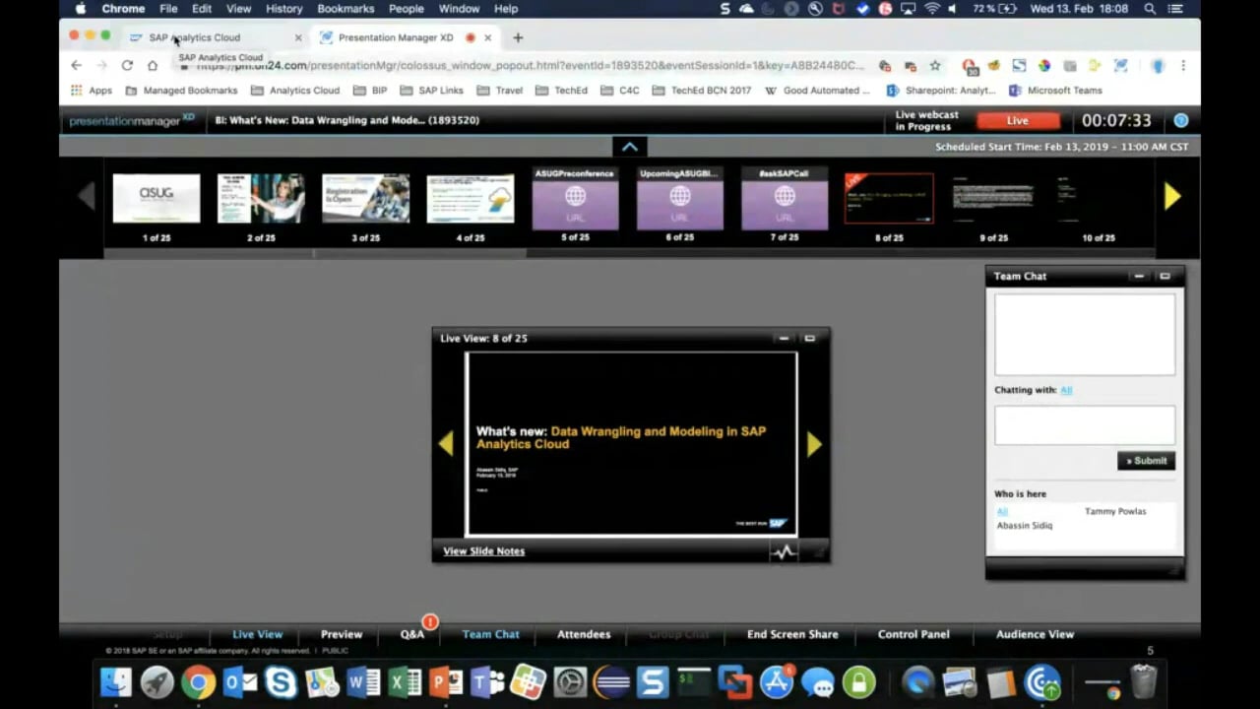
Task: Open Finder from the Dock
Action: click(x=116, y=681)
